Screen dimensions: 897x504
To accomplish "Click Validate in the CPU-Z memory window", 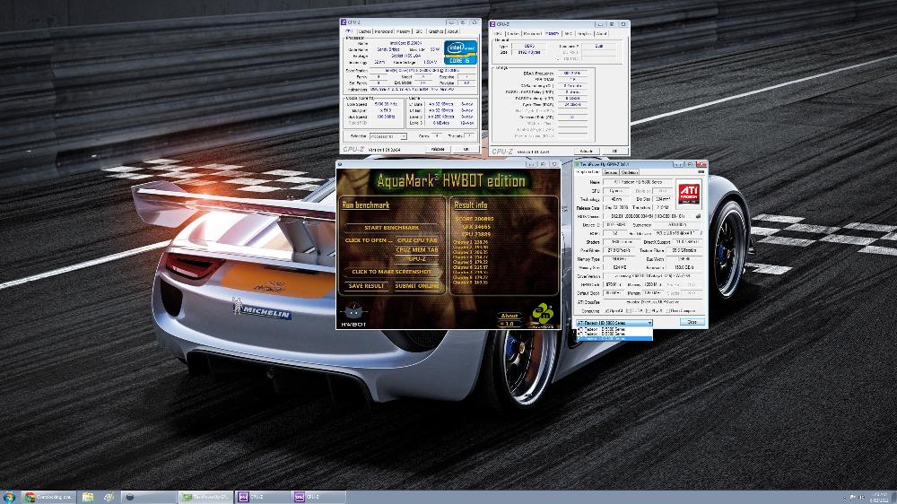I will click(x=587, y=151).
